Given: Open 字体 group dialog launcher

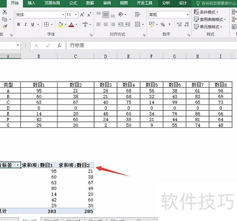Looking at the screenshot, I should click(91, 35).
